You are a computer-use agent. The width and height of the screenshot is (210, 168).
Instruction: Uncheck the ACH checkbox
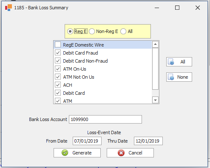tap(58, 85)
